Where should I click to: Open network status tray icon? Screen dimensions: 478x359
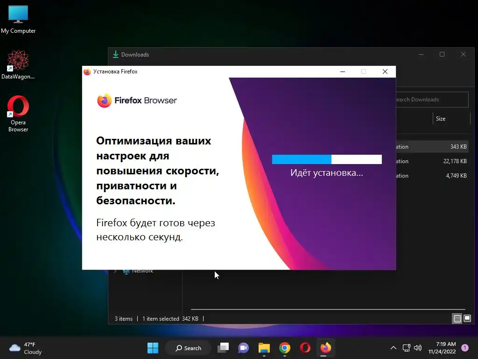click(407, 348)
